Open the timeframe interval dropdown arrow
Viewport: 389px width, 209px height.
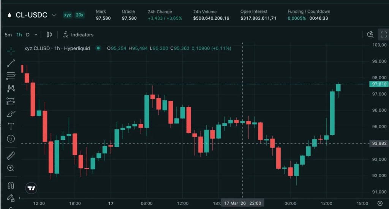pyautogui.click(x=36, y=34)
